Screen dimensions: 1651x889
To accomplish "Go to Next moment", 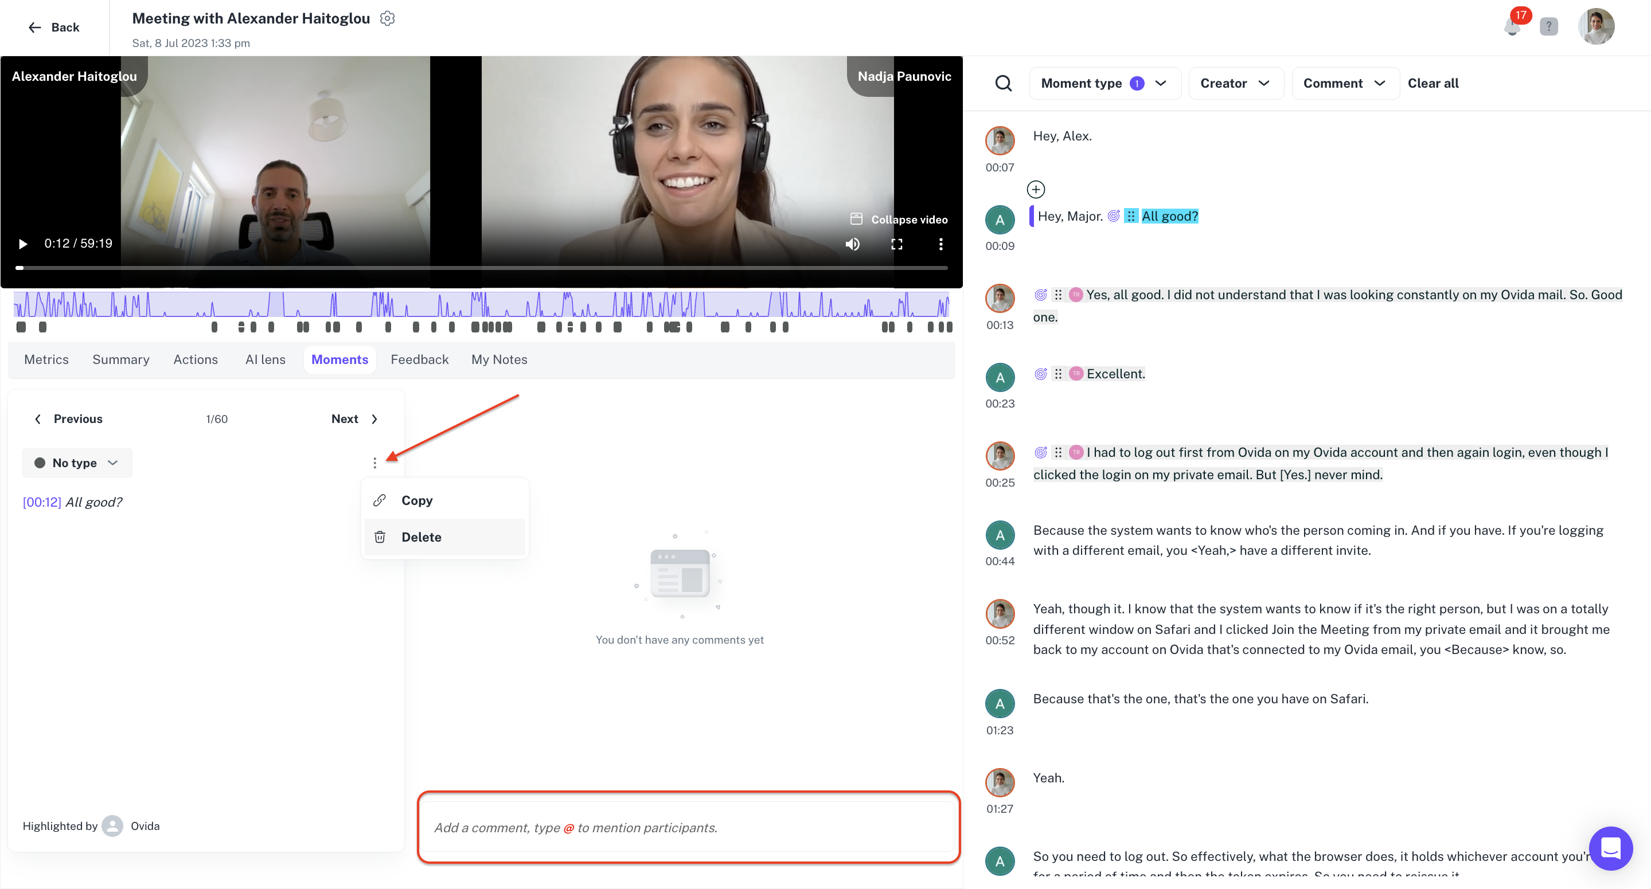I will coord(354,419).
